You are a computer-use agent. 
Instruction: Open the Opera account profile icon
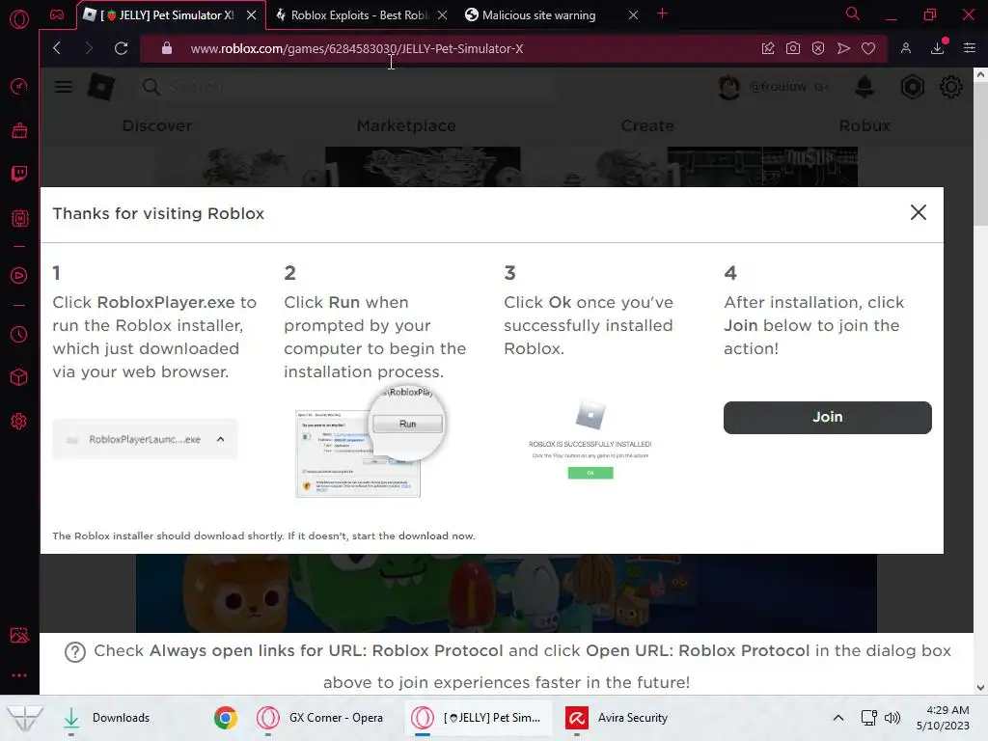[x=905, y=48]
